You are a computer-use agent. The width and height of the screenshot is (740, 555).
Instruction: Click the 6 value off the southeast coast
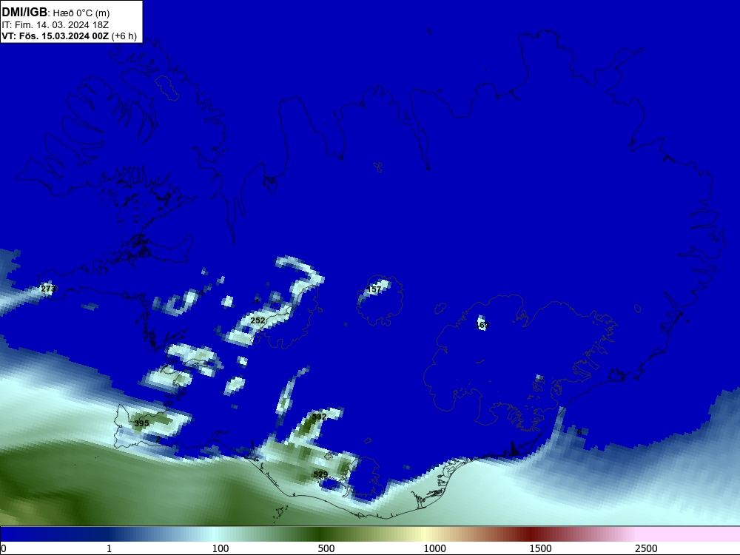[x=579, y=432]
